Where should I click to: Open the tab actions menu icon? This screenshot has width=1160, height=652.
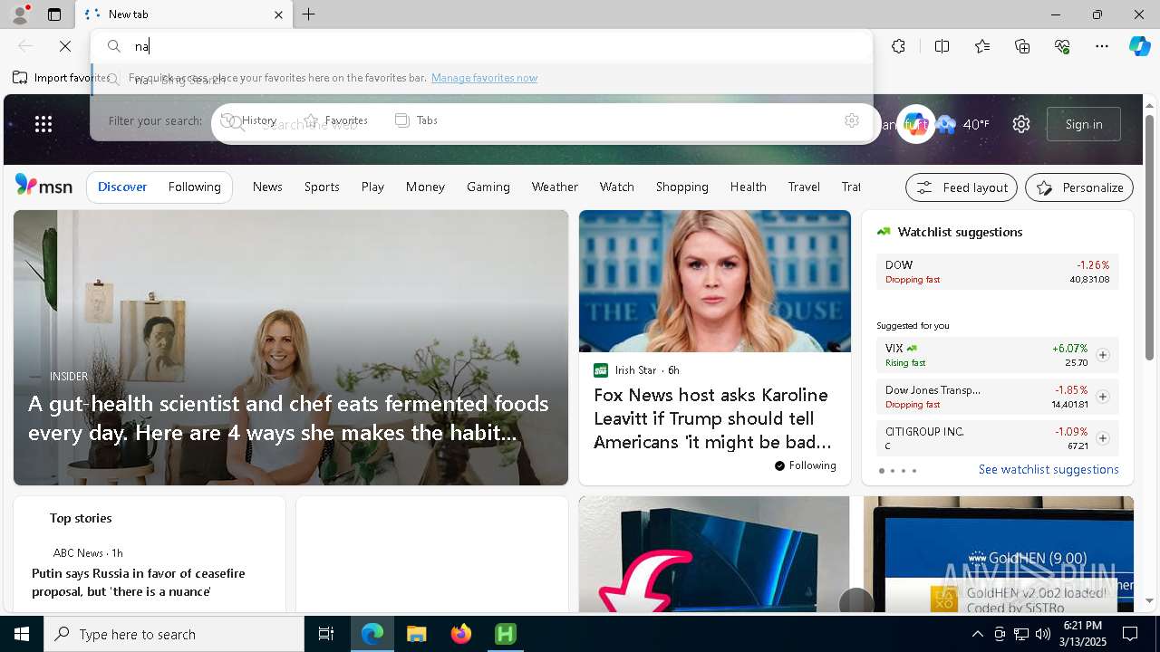[x=54, y=14]
